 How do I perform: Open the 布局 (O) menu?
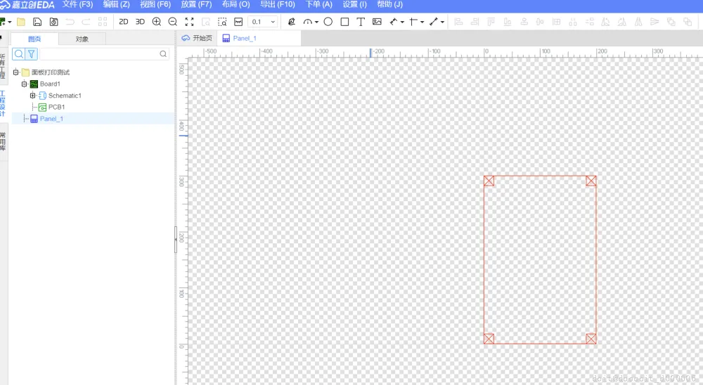pos(236,4)
